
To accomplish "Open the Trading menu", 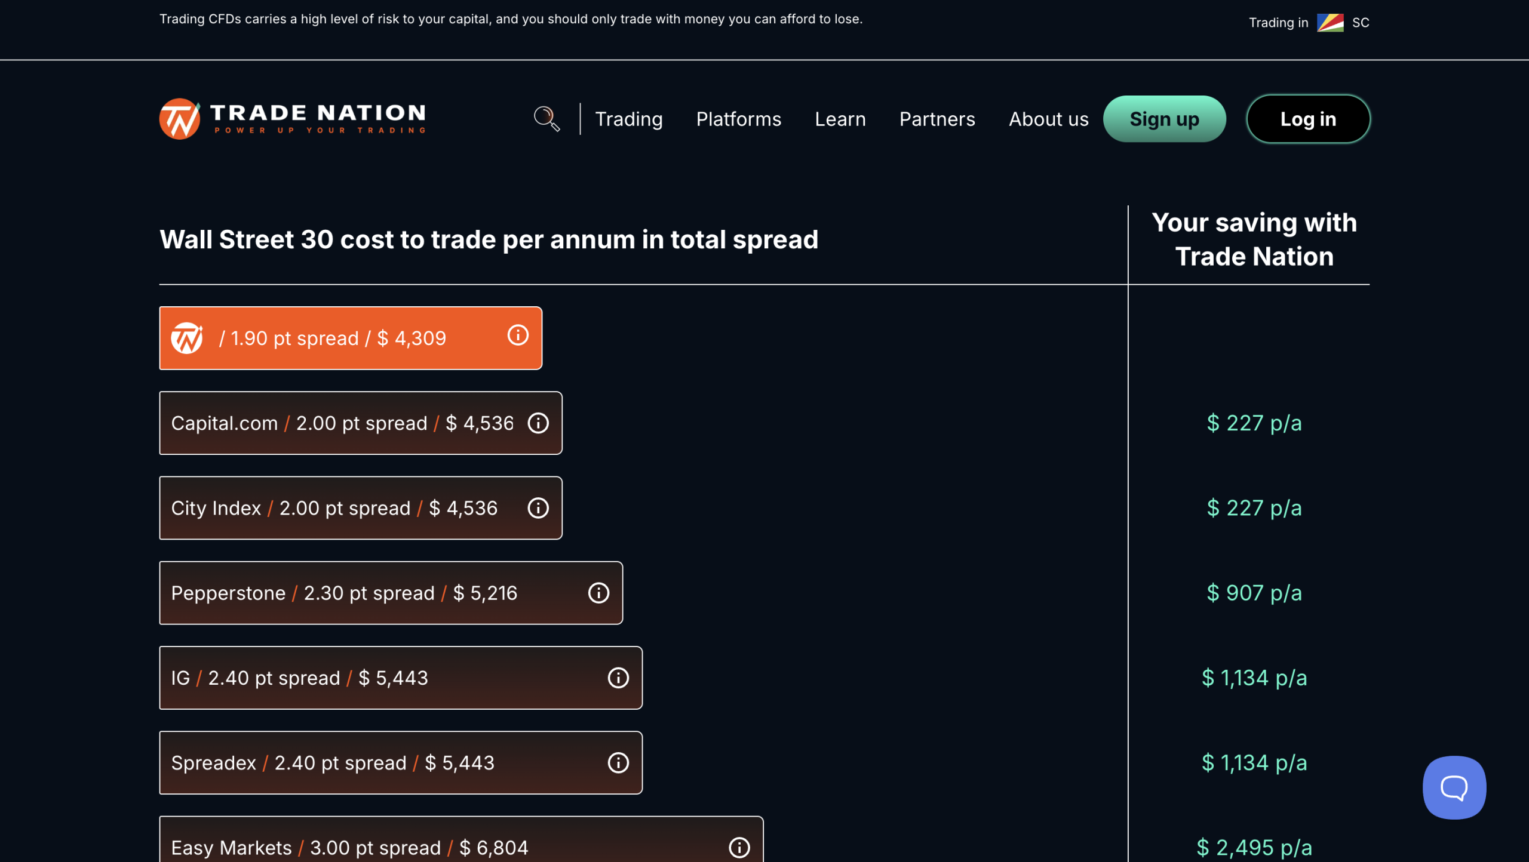I will [629, 119].
